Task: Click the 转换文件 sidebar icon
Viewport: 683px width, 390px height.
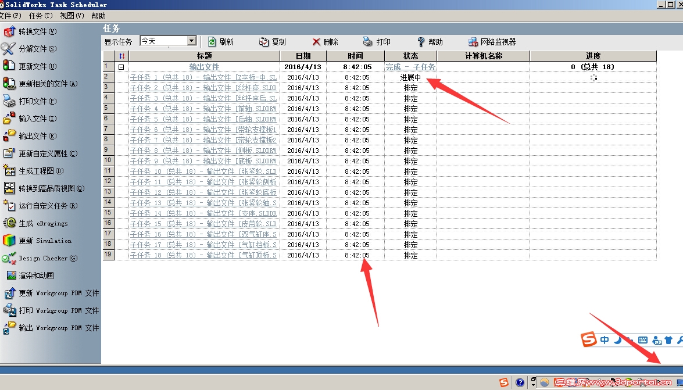Action: [x=9, y=31]
